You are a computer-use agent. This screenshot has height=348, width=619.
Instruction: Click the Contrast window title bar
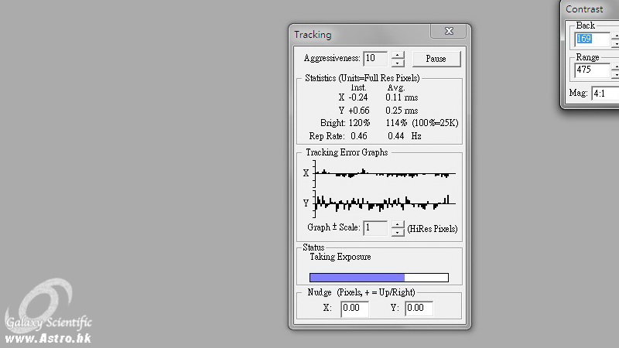[590, 9]
